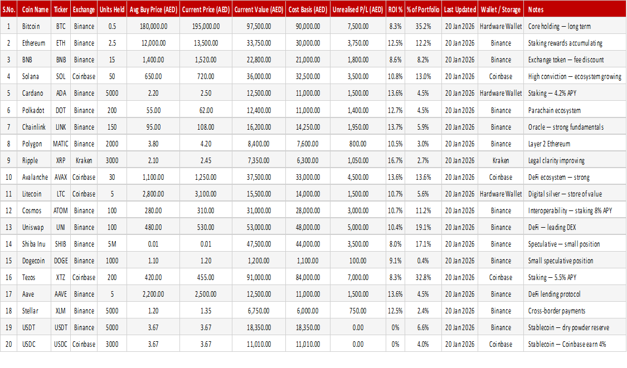Click the % of Portfolio header
627x368 pixels.
(x=423, y=9)
